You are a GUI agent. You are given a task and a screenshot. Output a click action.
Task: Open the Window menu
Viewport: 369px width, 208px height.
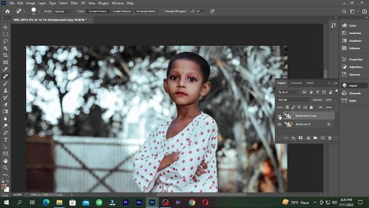(x=118, y=3)
